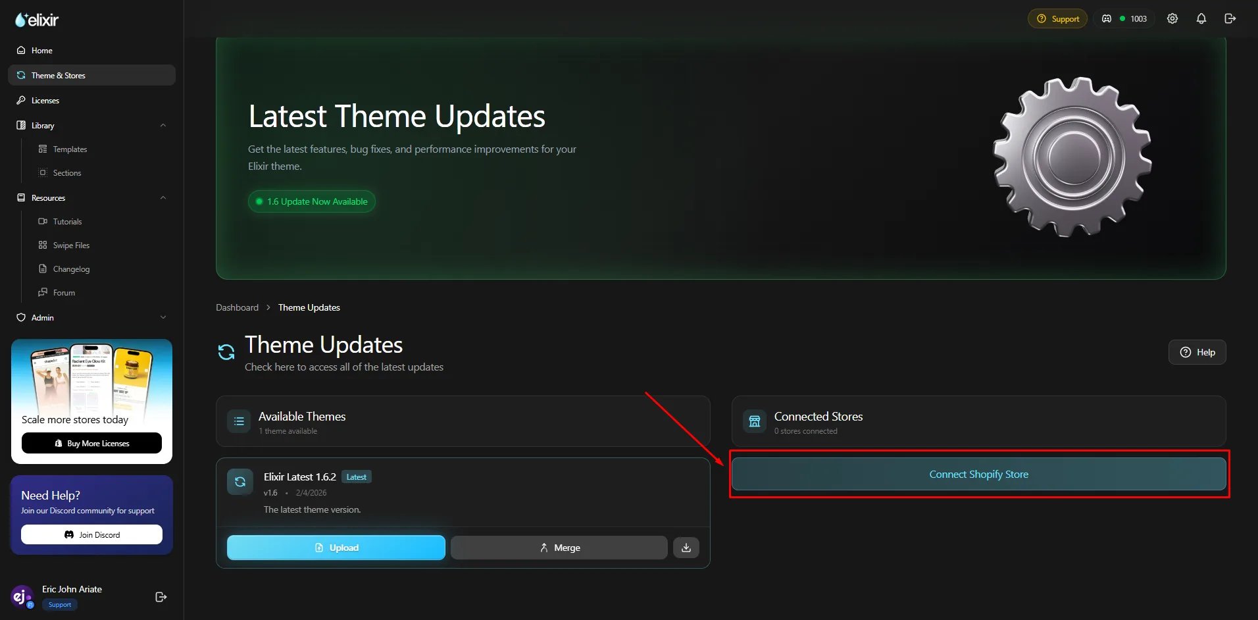Click top-right logout icon

coord(1230,18)
